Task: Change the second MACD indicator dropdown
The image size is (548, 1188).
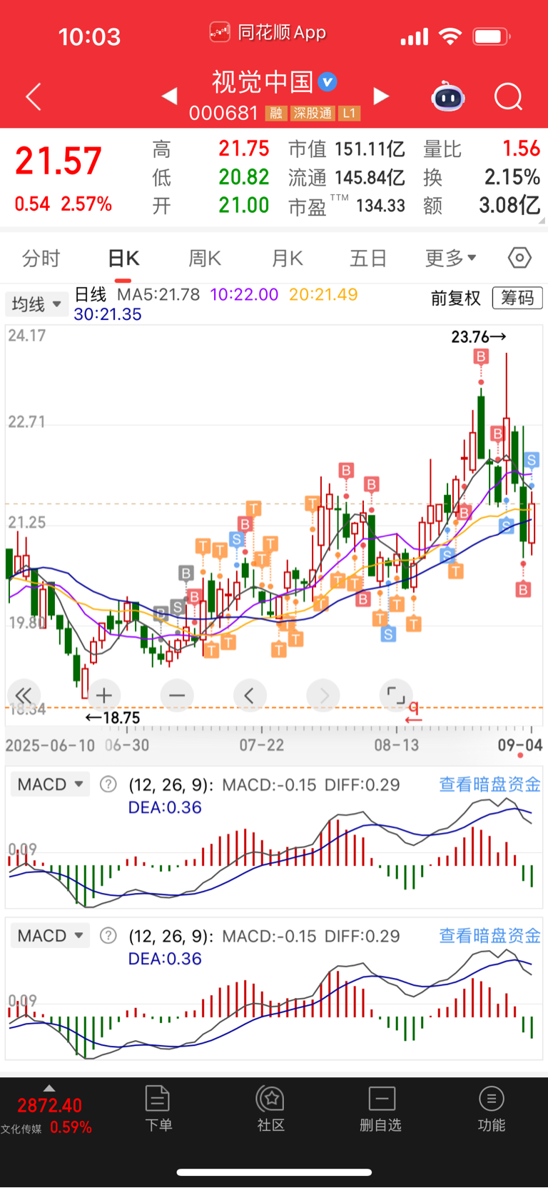Action: (x=50, y=936)
